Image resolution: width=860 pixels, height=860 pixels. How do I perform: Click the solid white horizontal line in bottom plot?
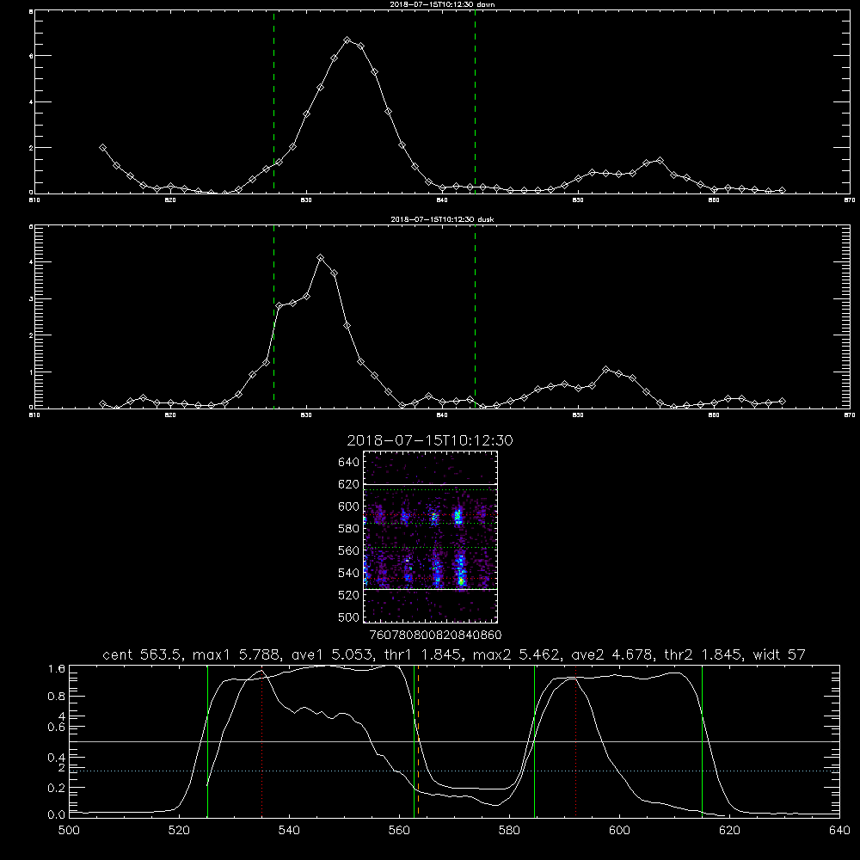tap(454, 741)
